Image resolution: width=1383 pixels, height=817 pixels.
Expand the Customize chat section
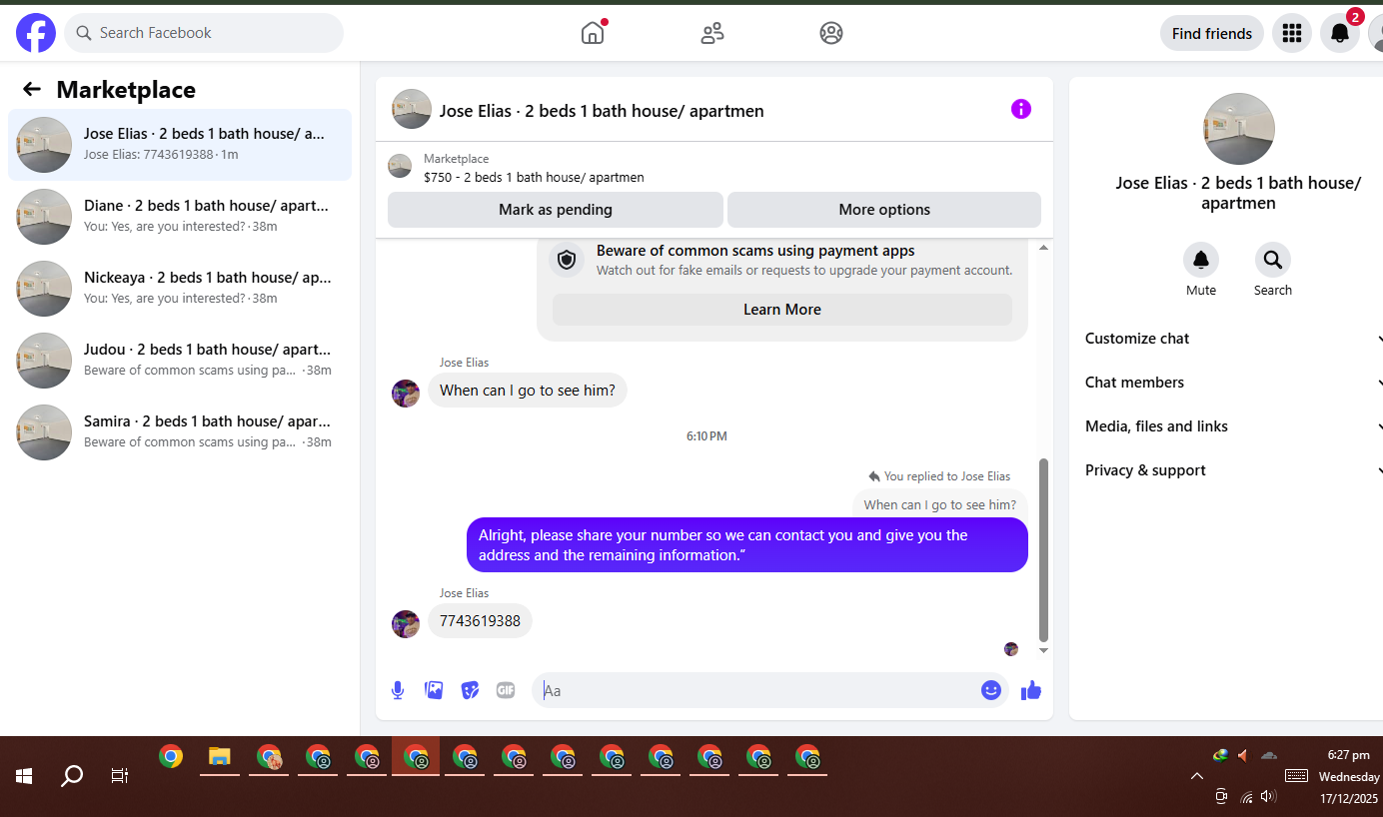coord(1234,339)
